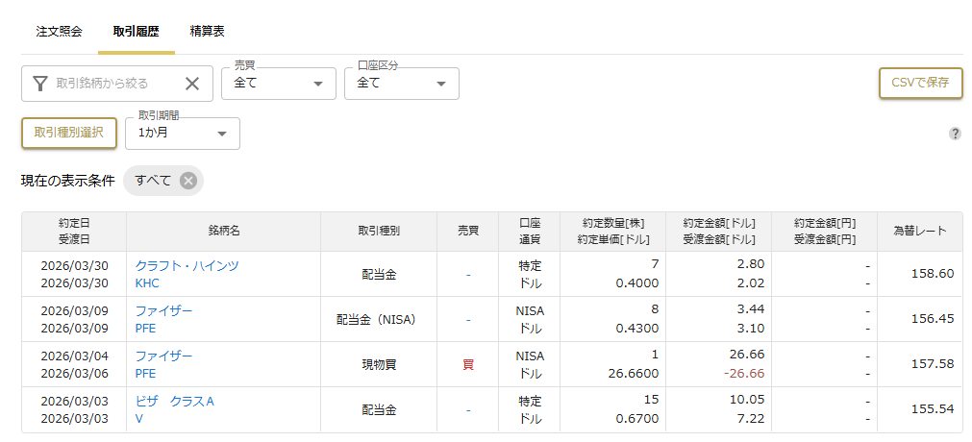Viewport: 972px width, 442px height.
Task: Click the KHC ticker link
Action: (x=147, y=283)
